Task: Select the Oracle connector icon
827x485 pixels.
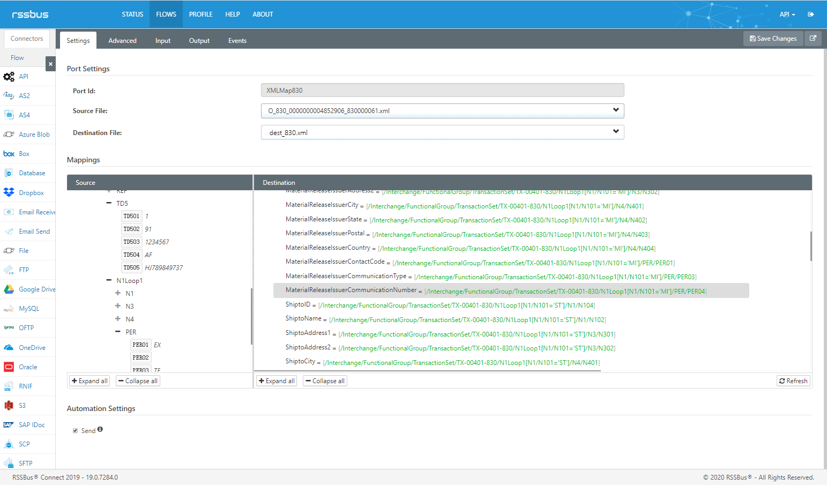Action: 9,367
